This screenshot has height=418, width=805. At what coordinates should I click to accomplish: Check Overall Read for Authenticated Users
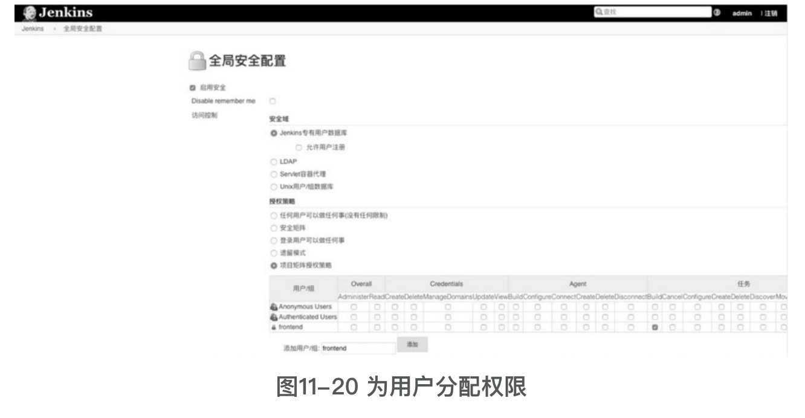click(377, 317)
